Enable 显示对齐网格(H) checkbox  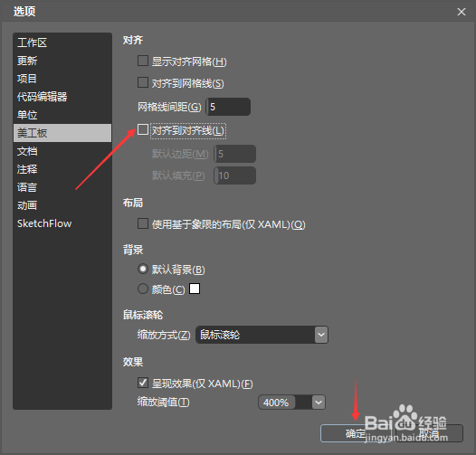143,61
